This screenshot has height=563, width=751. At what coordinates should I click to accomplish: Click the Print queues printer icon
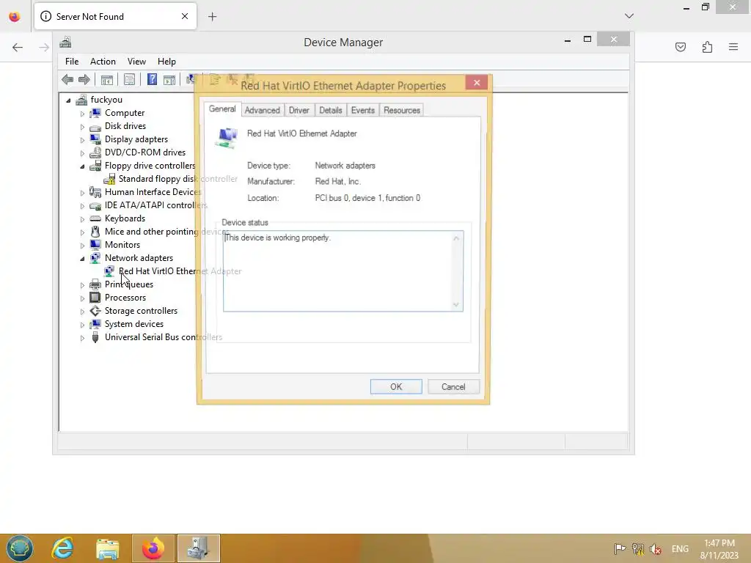[95, 284]
